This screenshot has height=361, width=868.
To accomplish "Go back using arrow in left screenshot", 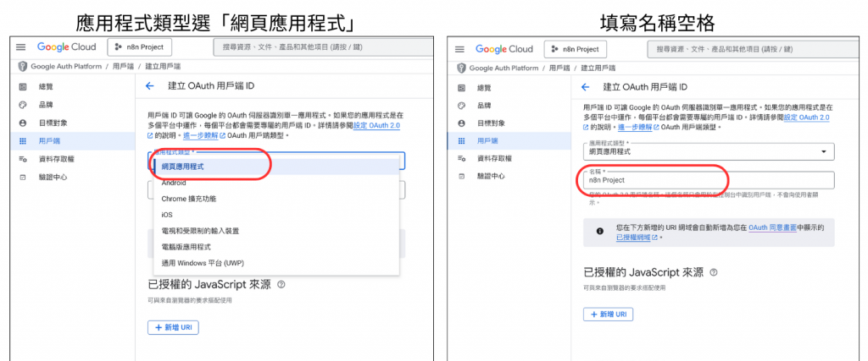I will click(149, 86).
